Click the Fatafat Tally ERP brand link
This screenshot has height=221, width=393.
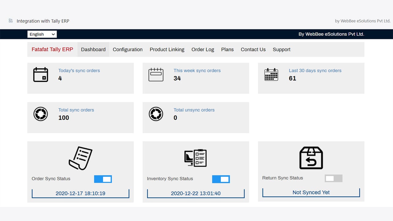(x=53, y=49)
